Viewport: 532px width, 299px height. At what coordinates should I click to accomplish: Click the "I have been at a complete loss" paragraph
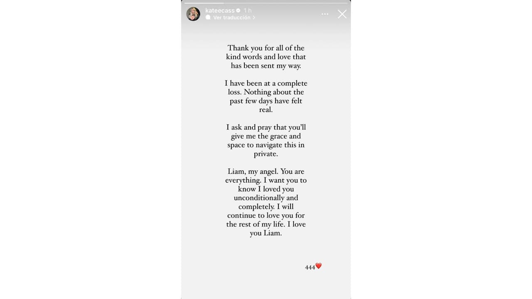coord(266,96)
